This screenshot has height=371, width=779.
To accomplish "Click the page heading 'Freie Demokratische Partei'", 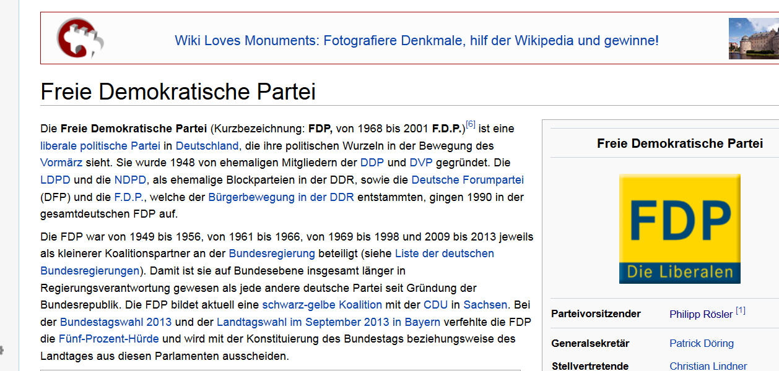I will point(178,92).
